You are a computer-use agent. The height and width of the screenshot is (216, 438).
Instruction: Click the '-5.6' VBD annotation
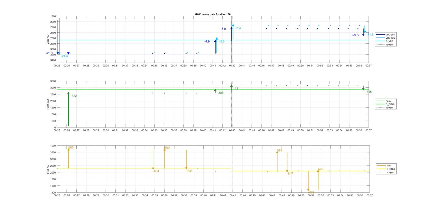pos(222,41)
